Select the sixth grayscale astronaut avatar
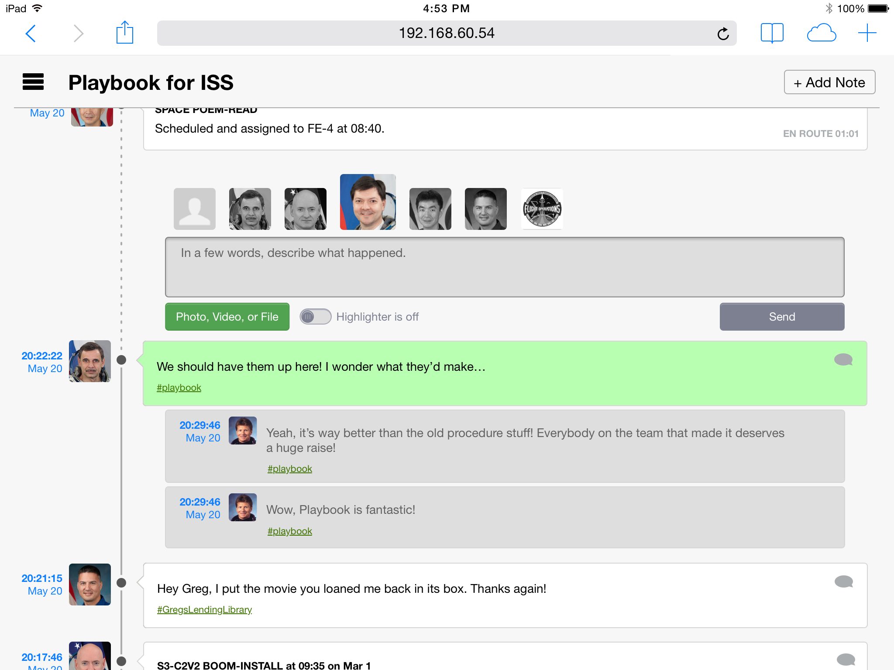The height and width of the screenshot is (670, 894). click(486, 209)
